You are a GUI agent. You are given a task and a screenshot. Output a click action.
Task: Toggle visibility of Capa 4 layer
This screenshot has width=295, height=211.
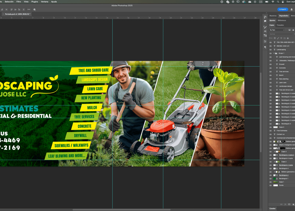pos(270,127)
